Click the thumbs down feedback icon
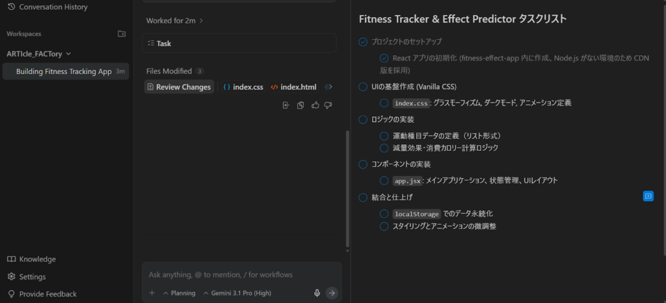 pyautogui.click(x=328, y=105)
